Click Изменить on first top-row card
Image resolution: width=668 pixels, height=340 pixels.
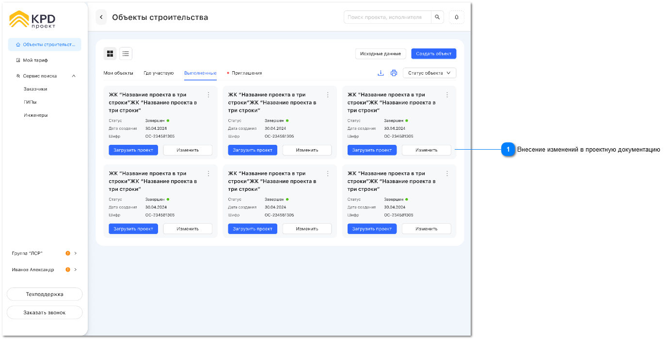point(188,150)
